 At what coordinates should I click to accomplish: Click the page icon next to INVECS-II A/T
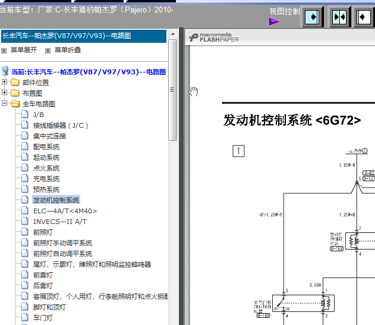(x=24, y=221)
